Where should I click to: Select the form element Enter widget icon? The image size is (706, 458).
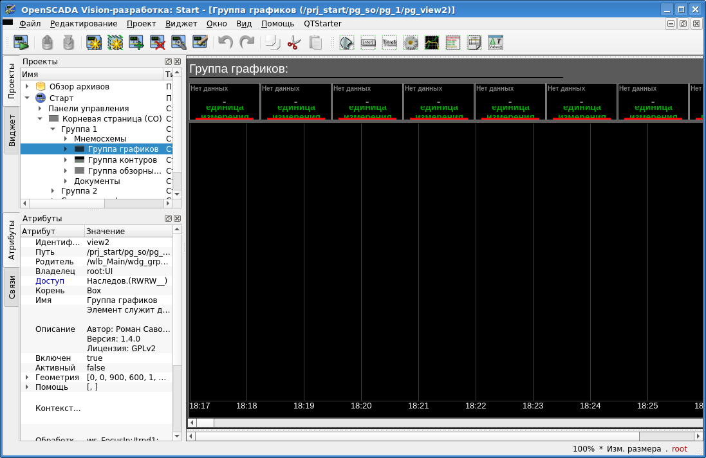[x=368, y=43]
